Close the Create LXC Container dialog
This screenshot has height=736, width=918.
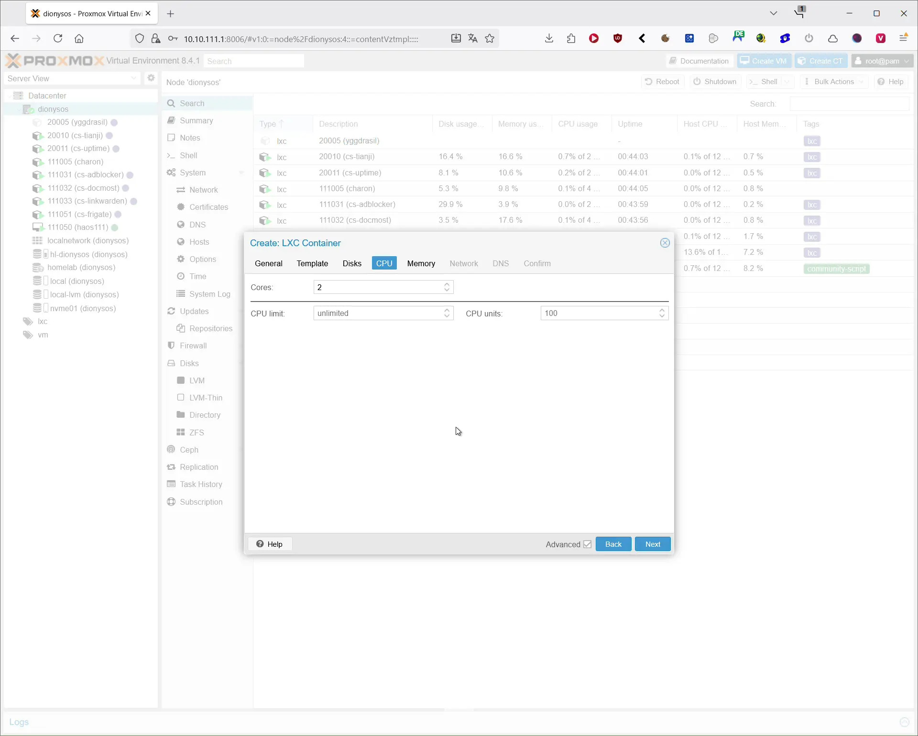point(665,243)
